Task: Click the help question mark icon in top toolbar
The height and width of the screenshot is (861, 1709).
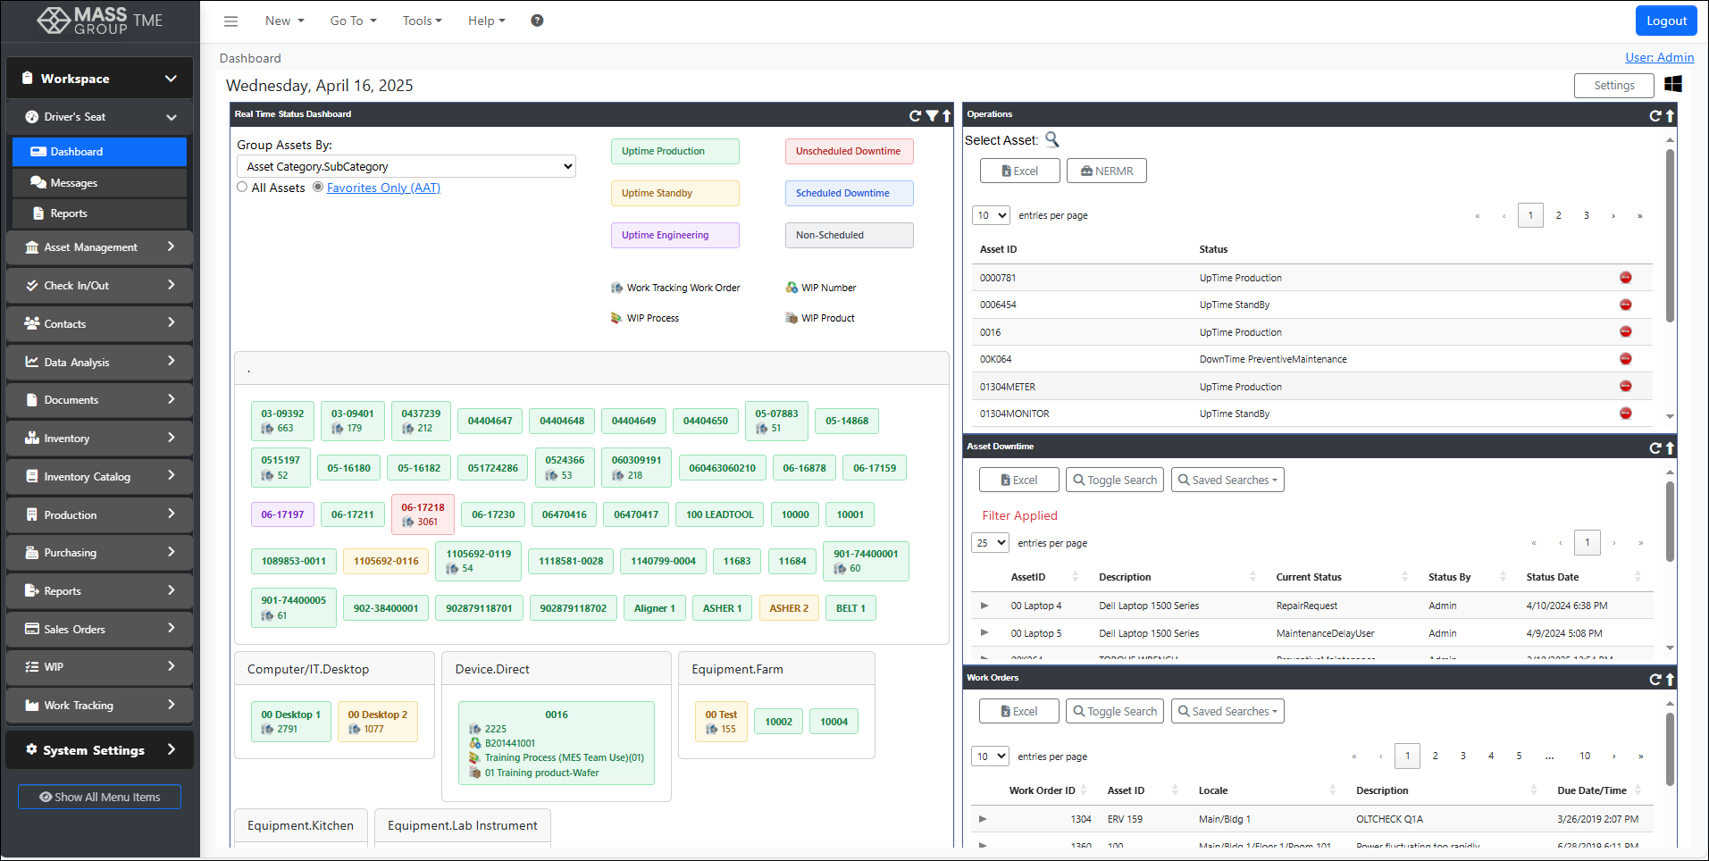Action: pos(537,20)
